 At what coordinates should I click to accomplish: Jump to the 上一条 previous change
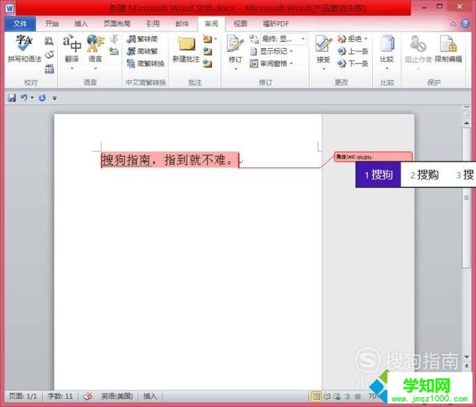352,51
